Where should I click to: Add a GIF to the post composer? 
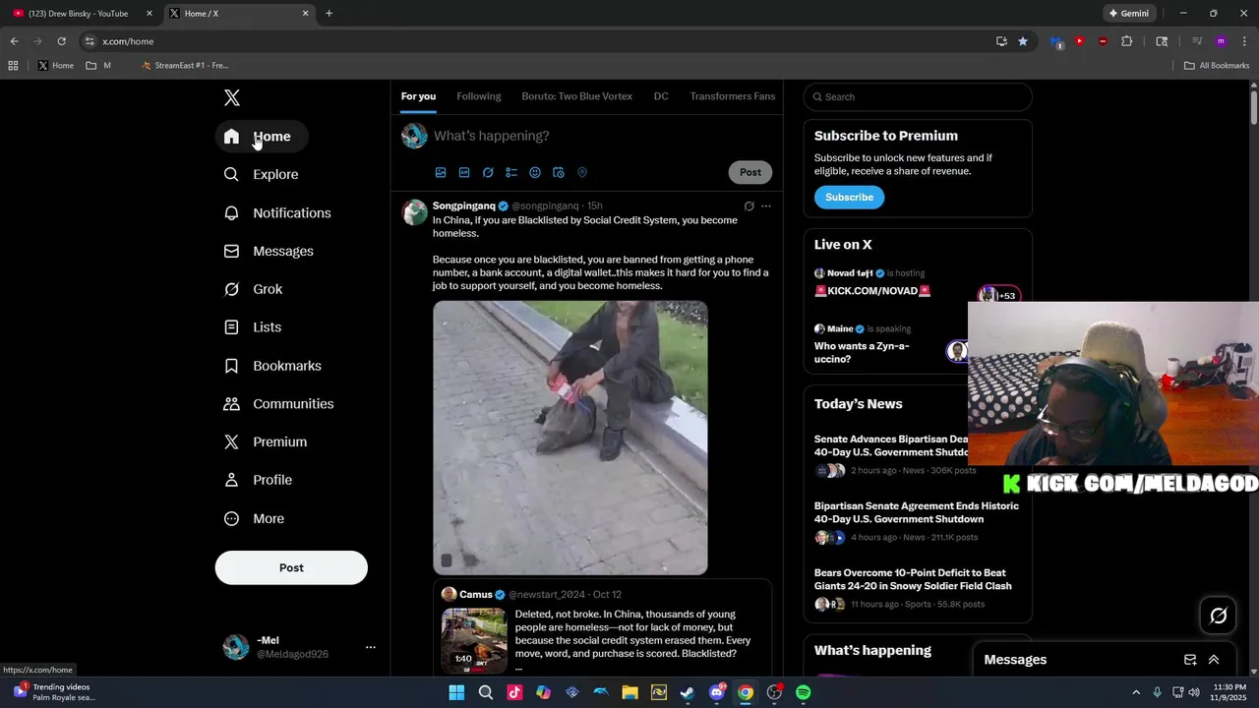464,172
